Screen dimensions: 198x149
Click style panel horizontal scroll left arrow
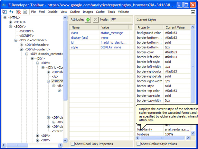138,138
